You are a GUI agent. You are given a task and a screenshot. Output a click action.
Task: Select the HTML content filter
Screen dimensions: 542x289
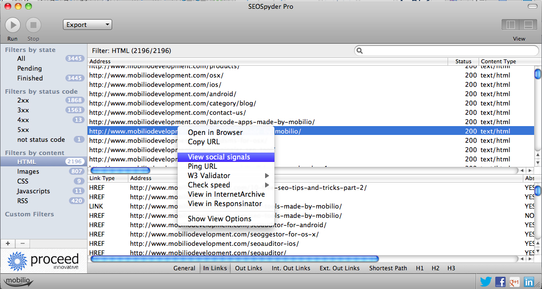point(44,161)
